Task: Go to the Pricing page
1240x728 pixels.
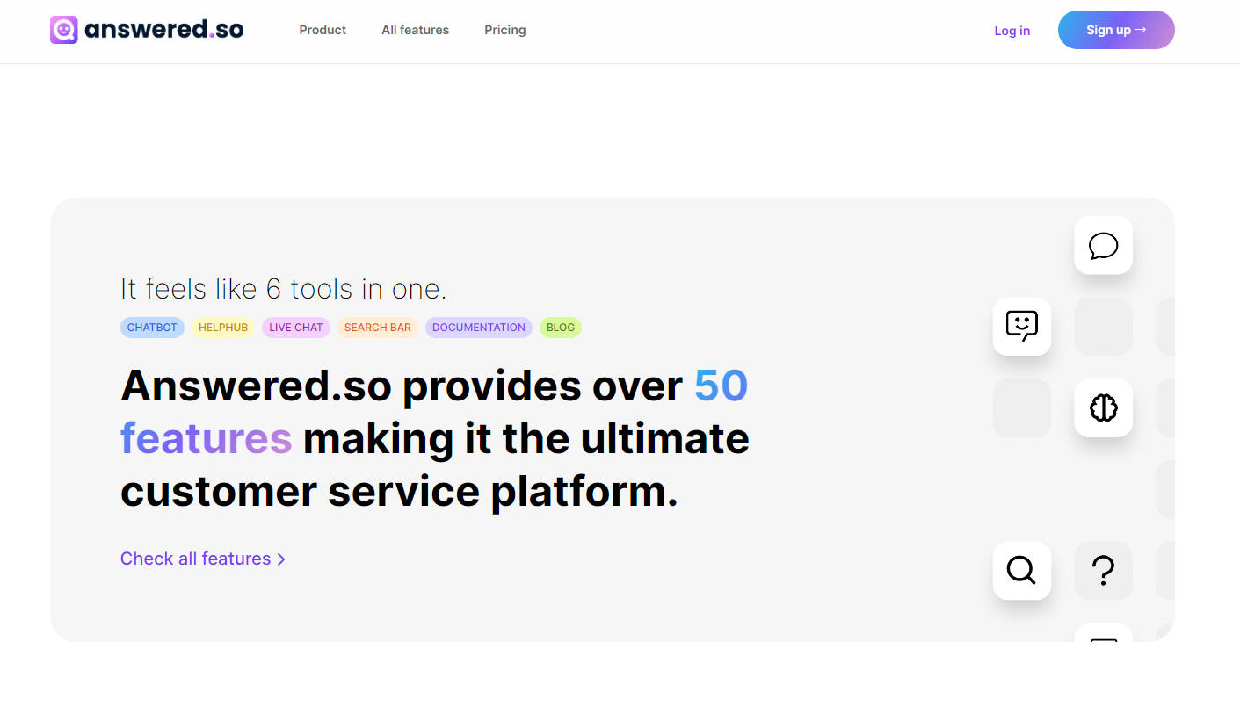Action: pos(505,30)
